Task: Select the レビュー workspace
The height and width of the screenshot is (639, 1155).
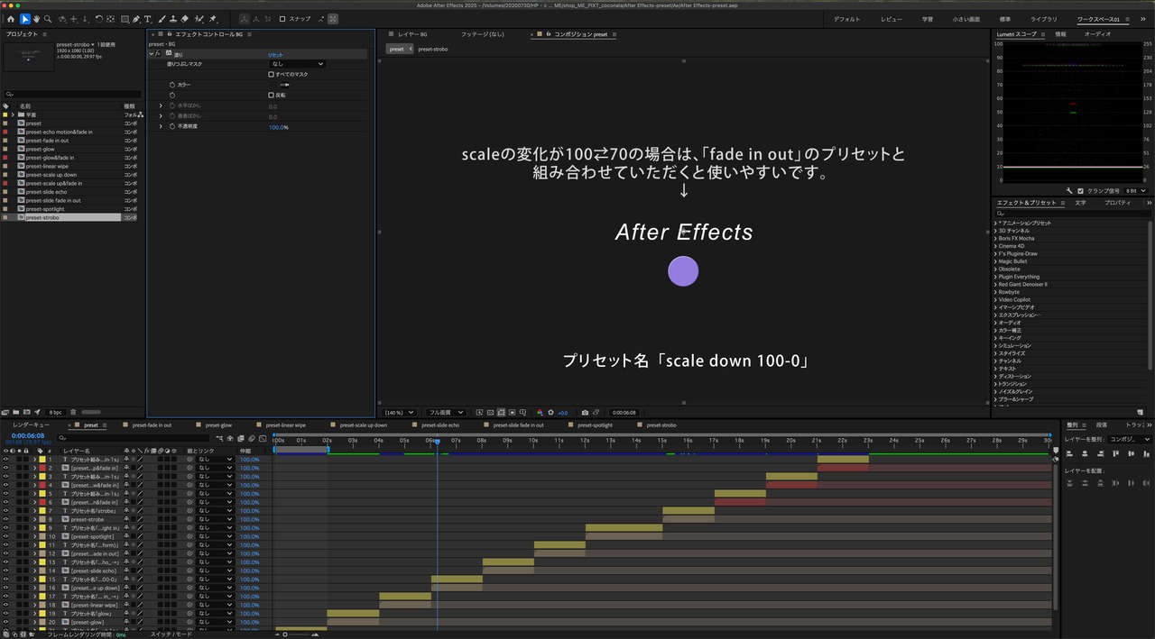Action: pos(892,19)
